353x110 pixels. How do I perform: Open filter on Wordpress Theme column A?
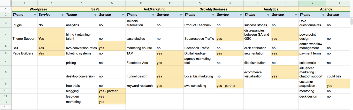click(x=35, y=15)
